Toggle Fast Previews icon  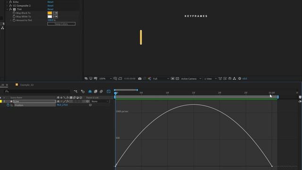click(173, 78)
